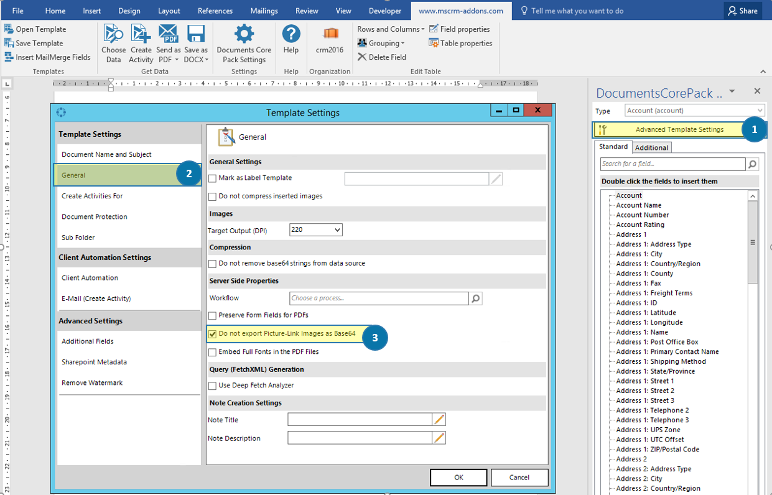Image resolution: width=772 pixels, height=495 pixels.
Task: Open the Type Account (account) dropdown
Action: [695, 111]
